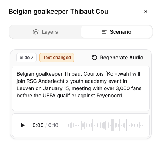This screenshot has width=161, height=143.
Task: Seek to the middle of the waveform
Action: (x=105, y=125)
